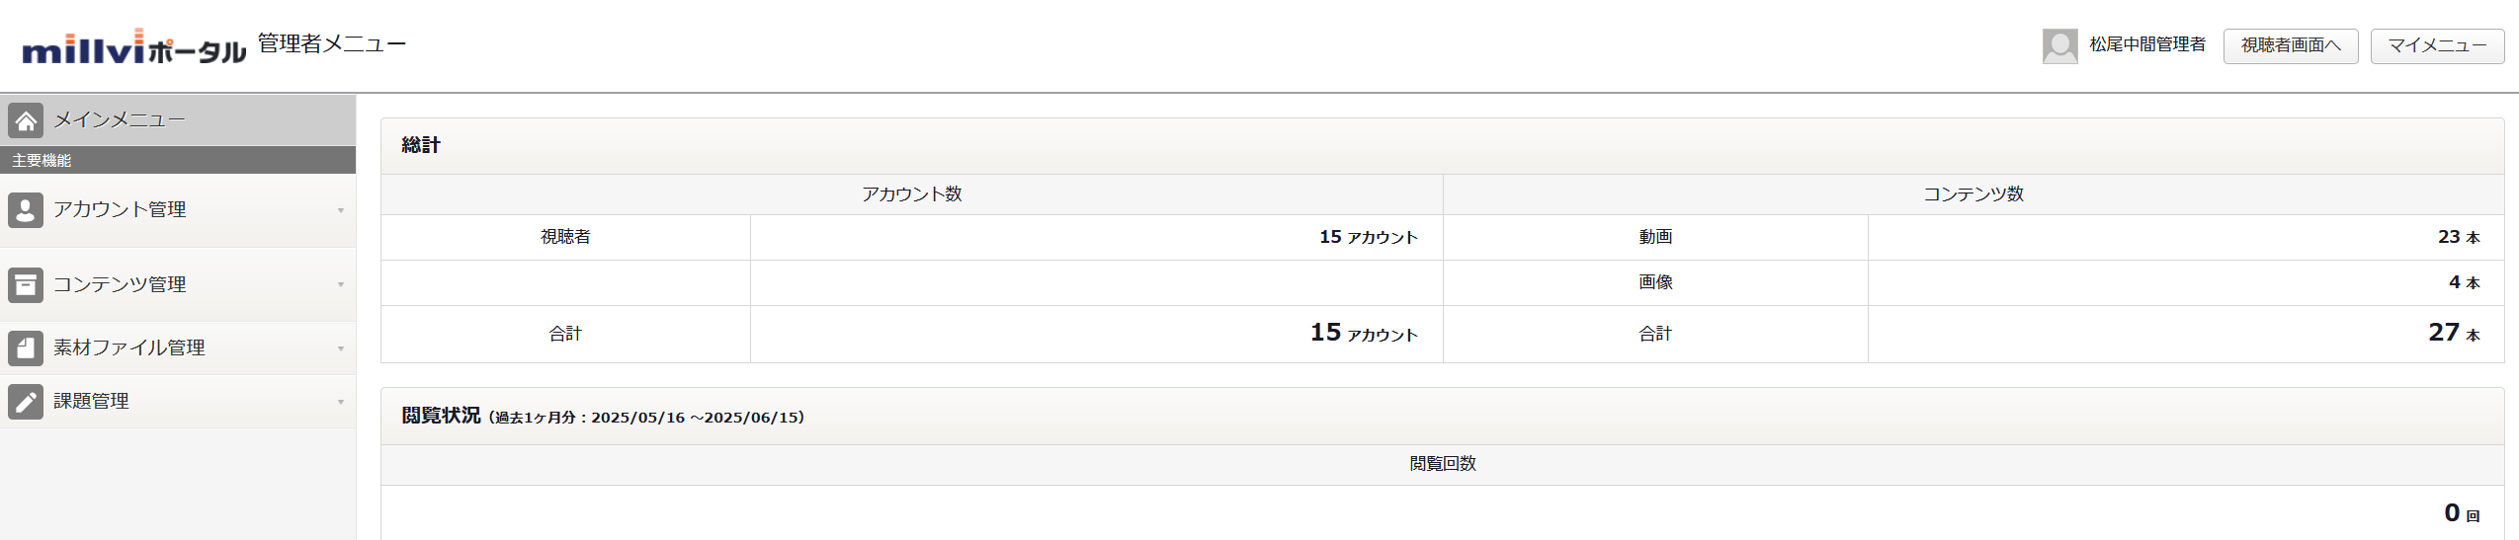
Task: Open 素材ファイル管理 menu item
Action: [x=178, y=347]
